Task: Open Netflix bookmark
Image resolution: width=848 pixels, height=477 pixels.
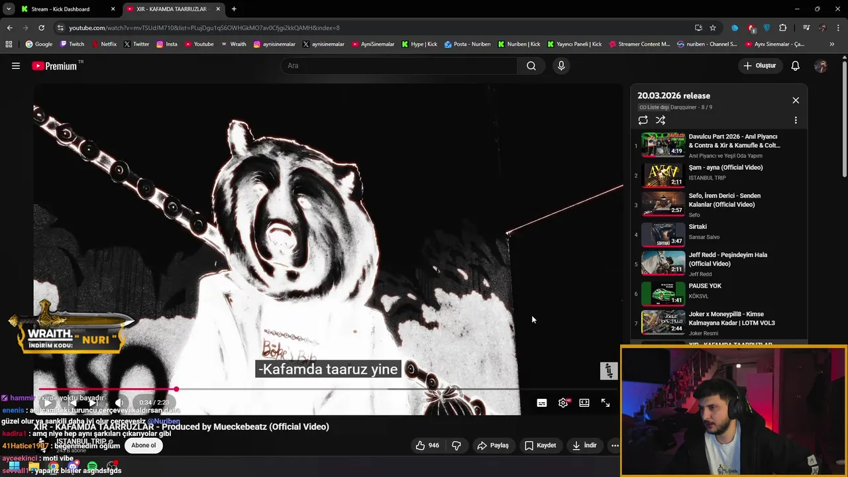Action: 103,44
